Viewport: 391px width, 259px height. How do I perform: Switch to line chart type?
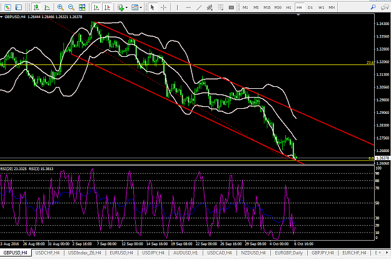(x=47, y=8)
